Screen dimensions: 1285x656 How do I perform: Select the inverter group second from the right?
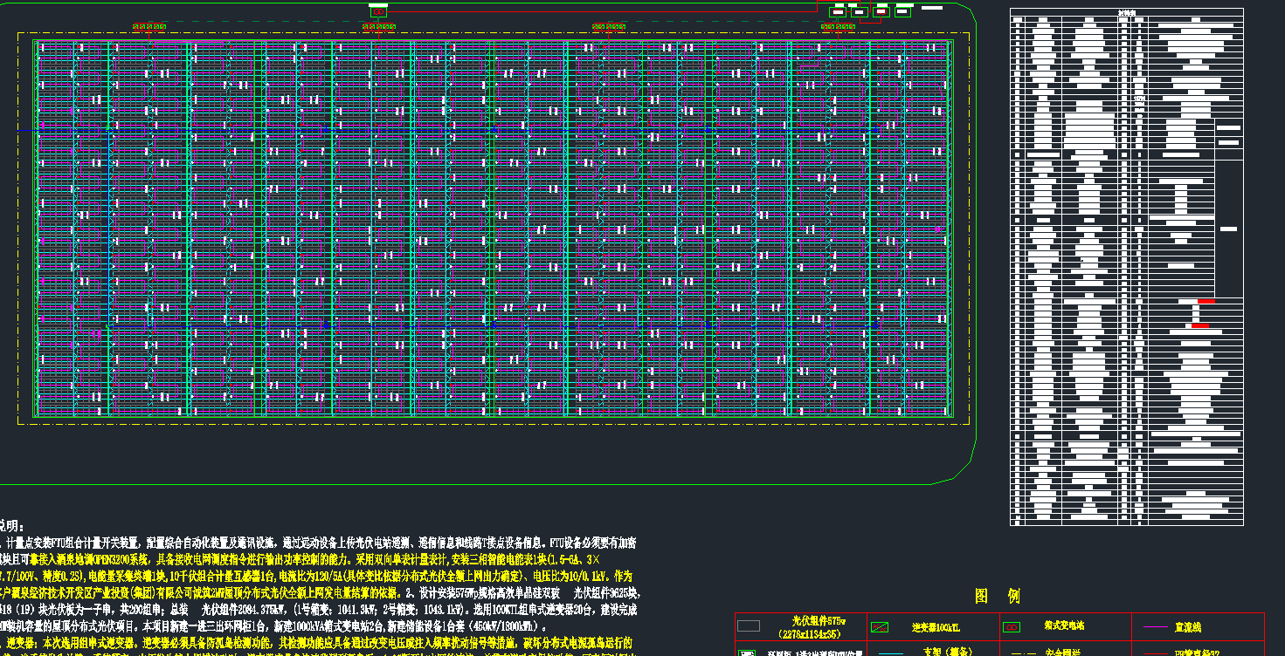(606, 27)
